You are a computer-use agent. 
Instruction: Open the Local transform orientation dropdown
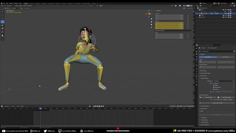pos(92,6)
